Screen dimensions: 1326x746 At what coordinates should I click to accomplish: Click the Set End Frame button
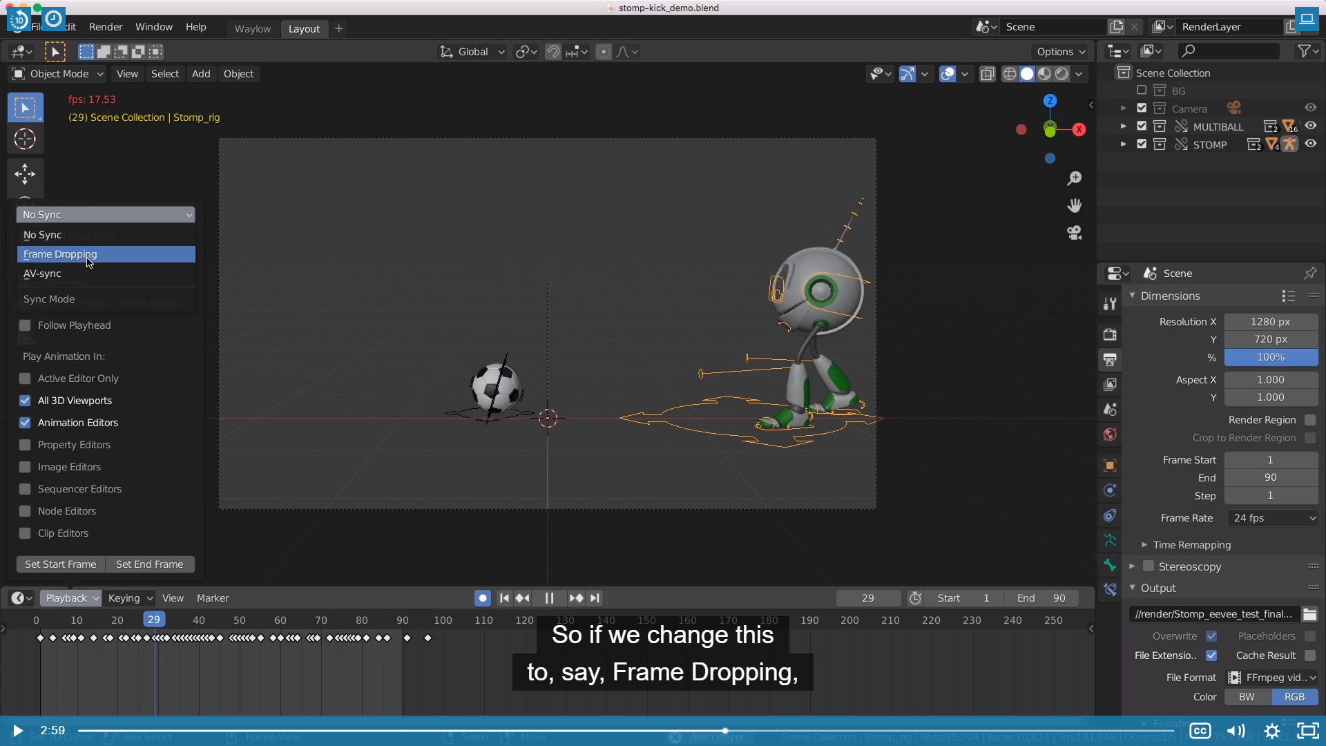[150, 564]
